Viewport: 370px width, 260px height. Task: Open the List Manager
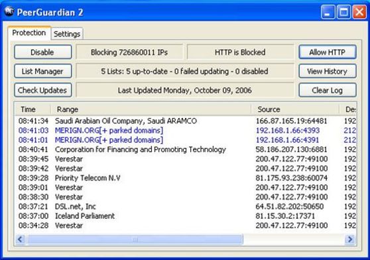pos(42,71)
